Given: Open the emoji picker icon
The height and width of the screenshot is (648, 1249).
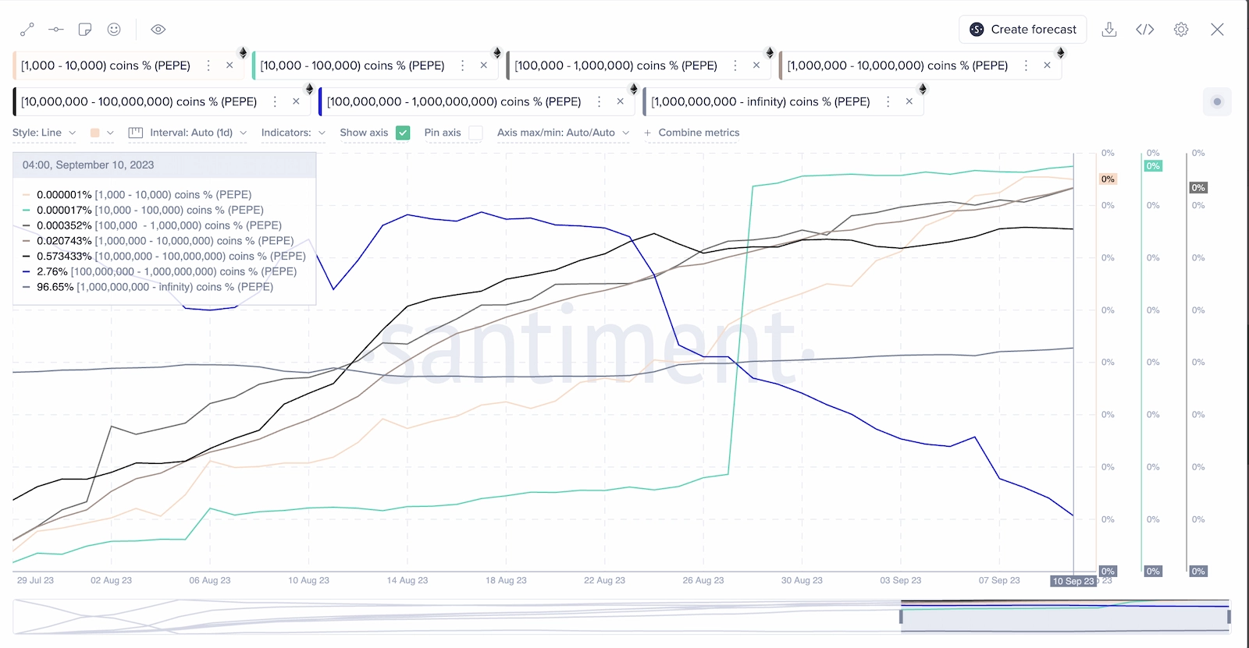Looking at the screenshot, I should click(114, 30).
